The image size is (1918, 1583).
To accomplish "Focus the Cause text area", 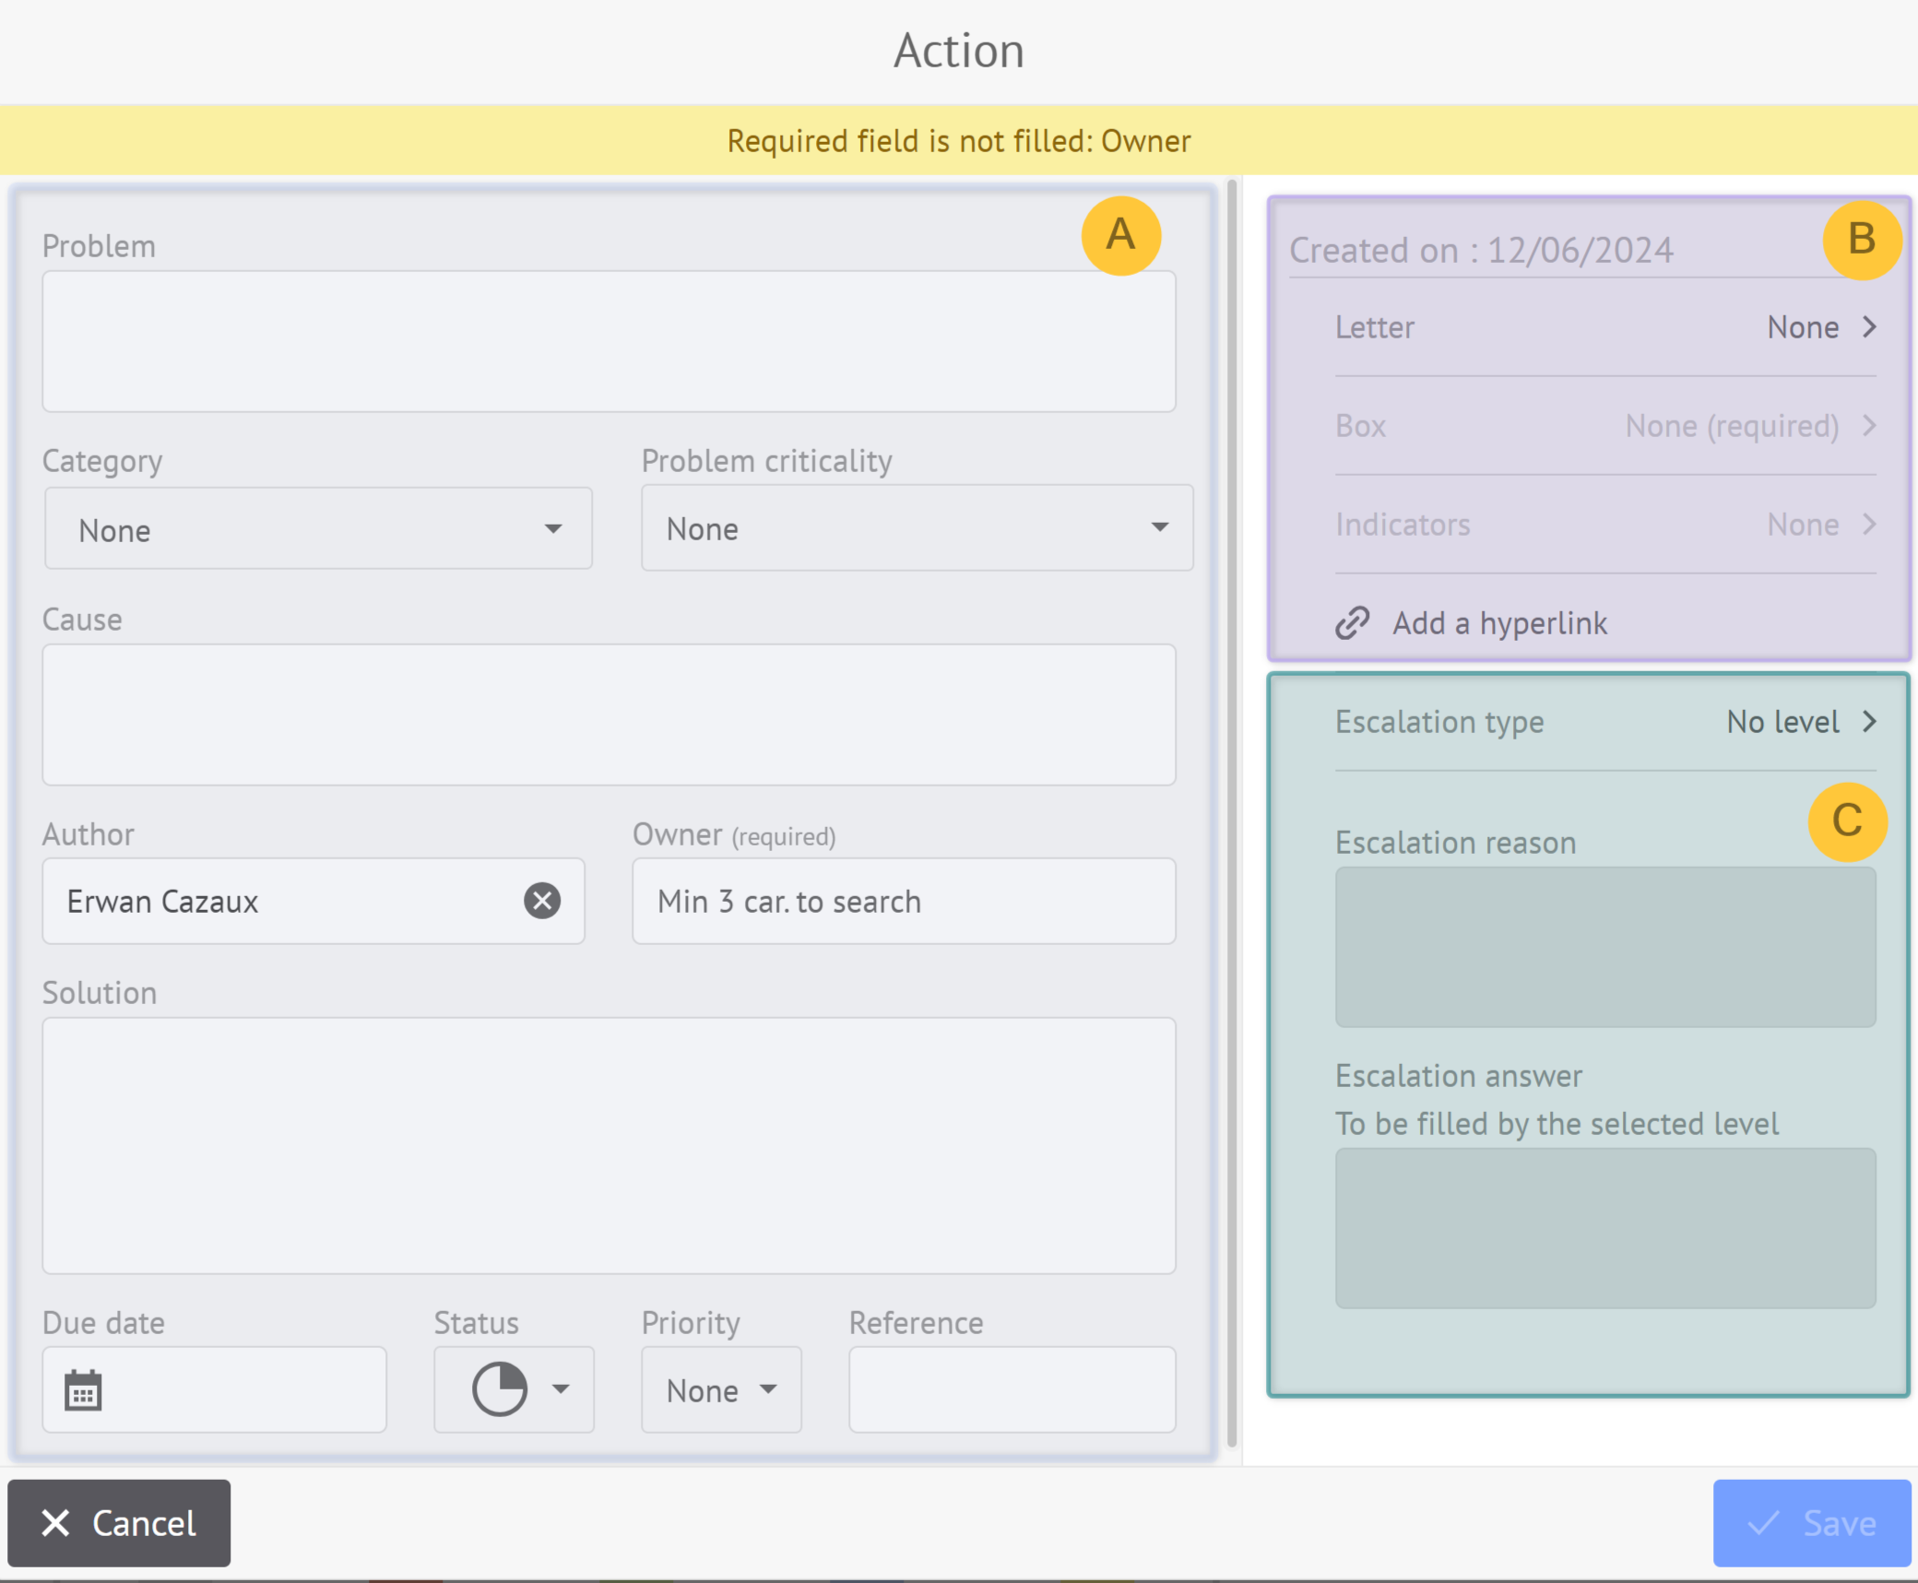I will pyautogui.click(x=609, y=715).
